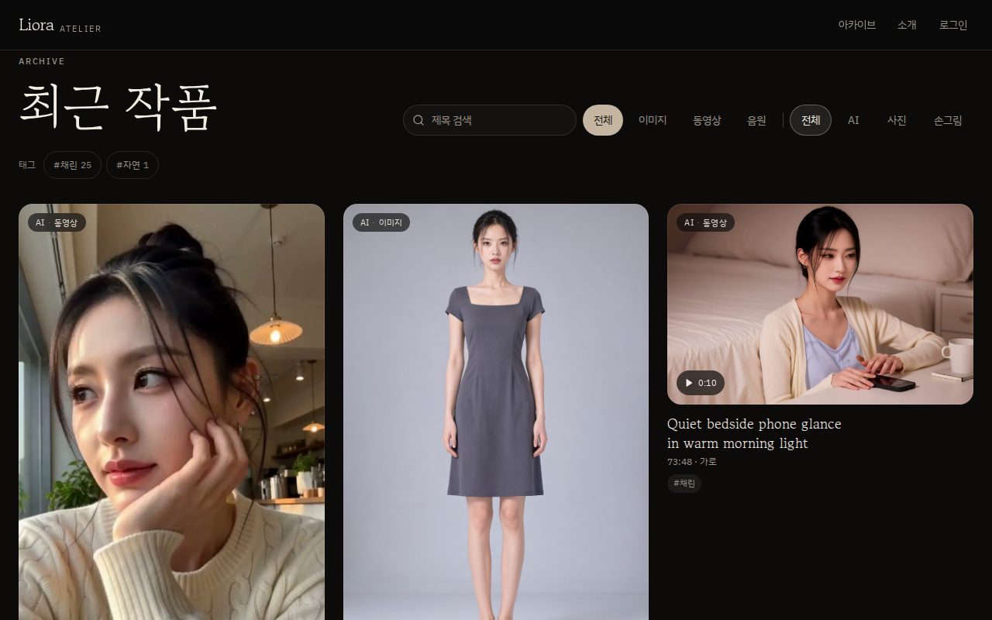Filter by 음원 type
992x620 pixels.
(x=756, y=120)
